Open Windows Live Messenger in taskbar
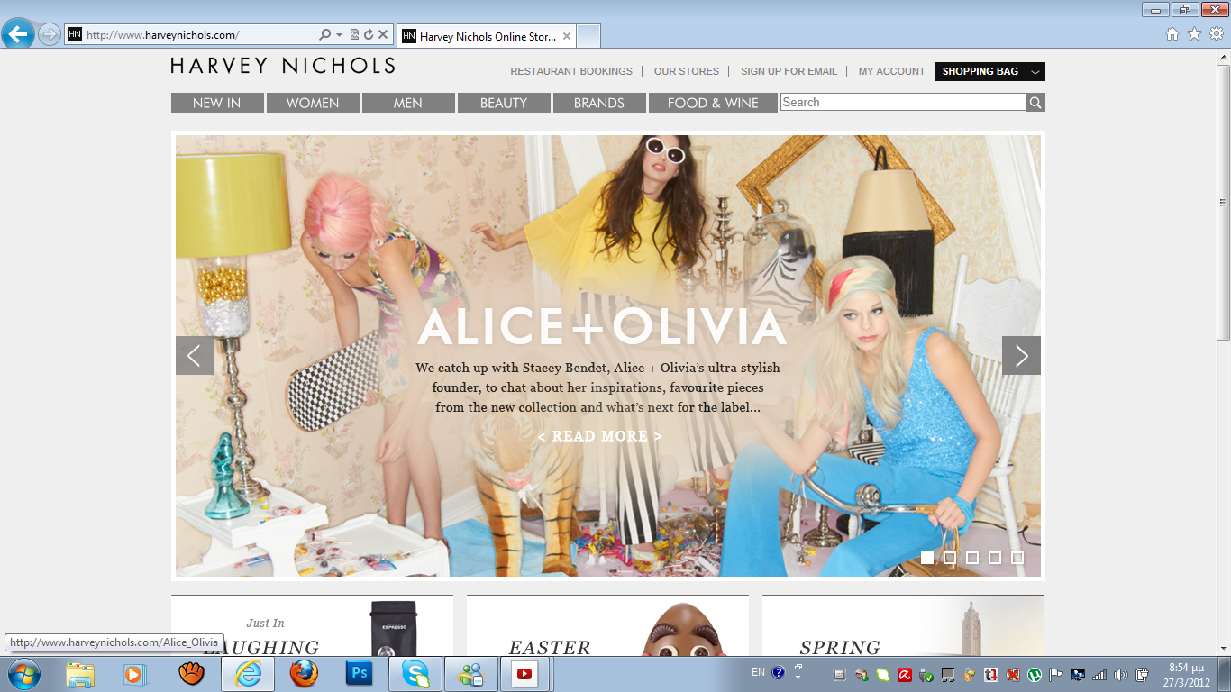1231x692 pixels. click(x=471, y=674)
